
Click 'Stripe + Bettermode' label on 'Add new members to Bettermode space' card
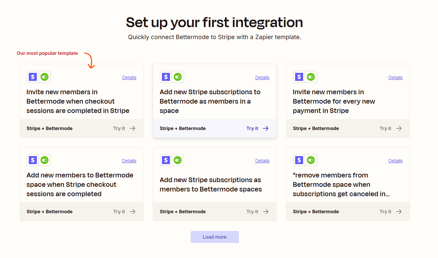pos(50,212)
